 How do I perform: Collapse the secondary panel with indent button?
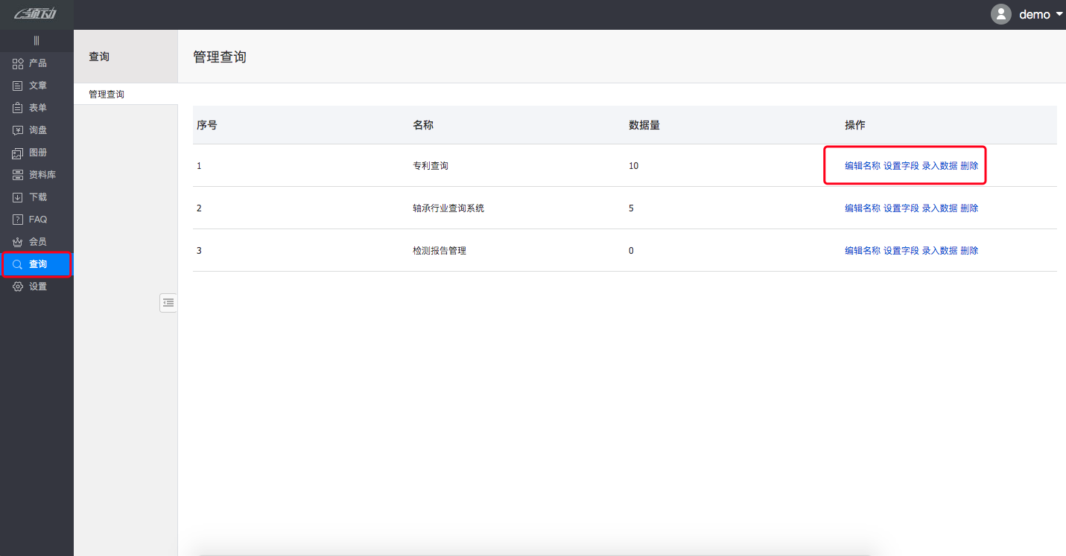pyautogui.click(x=168, y=302)
